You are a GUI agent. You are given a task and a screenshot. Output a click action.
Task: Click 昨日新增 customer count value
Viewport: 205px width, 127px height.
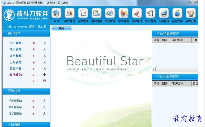[x=34, y=49]
